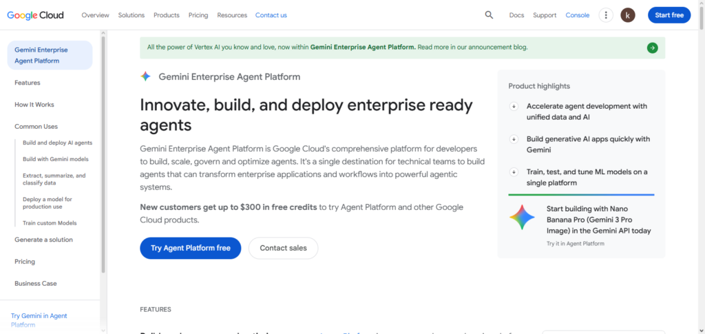Click the small Gemini sparkle icon beside product title
This screenshot has width=705, height=334.
pos(145,76)
